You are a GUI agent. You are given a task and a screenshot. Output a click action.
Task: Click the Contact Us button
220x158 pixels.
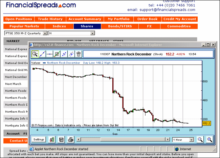(16, 141)
